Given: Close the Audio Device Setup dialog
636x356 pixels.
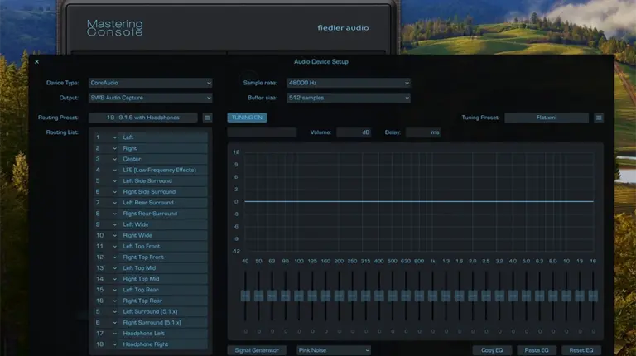Looking at the screenshot, I should pos(36,61).
